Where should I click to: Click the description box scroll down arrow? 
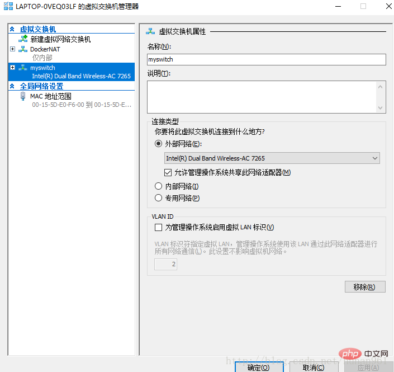[x=380, y=107]
